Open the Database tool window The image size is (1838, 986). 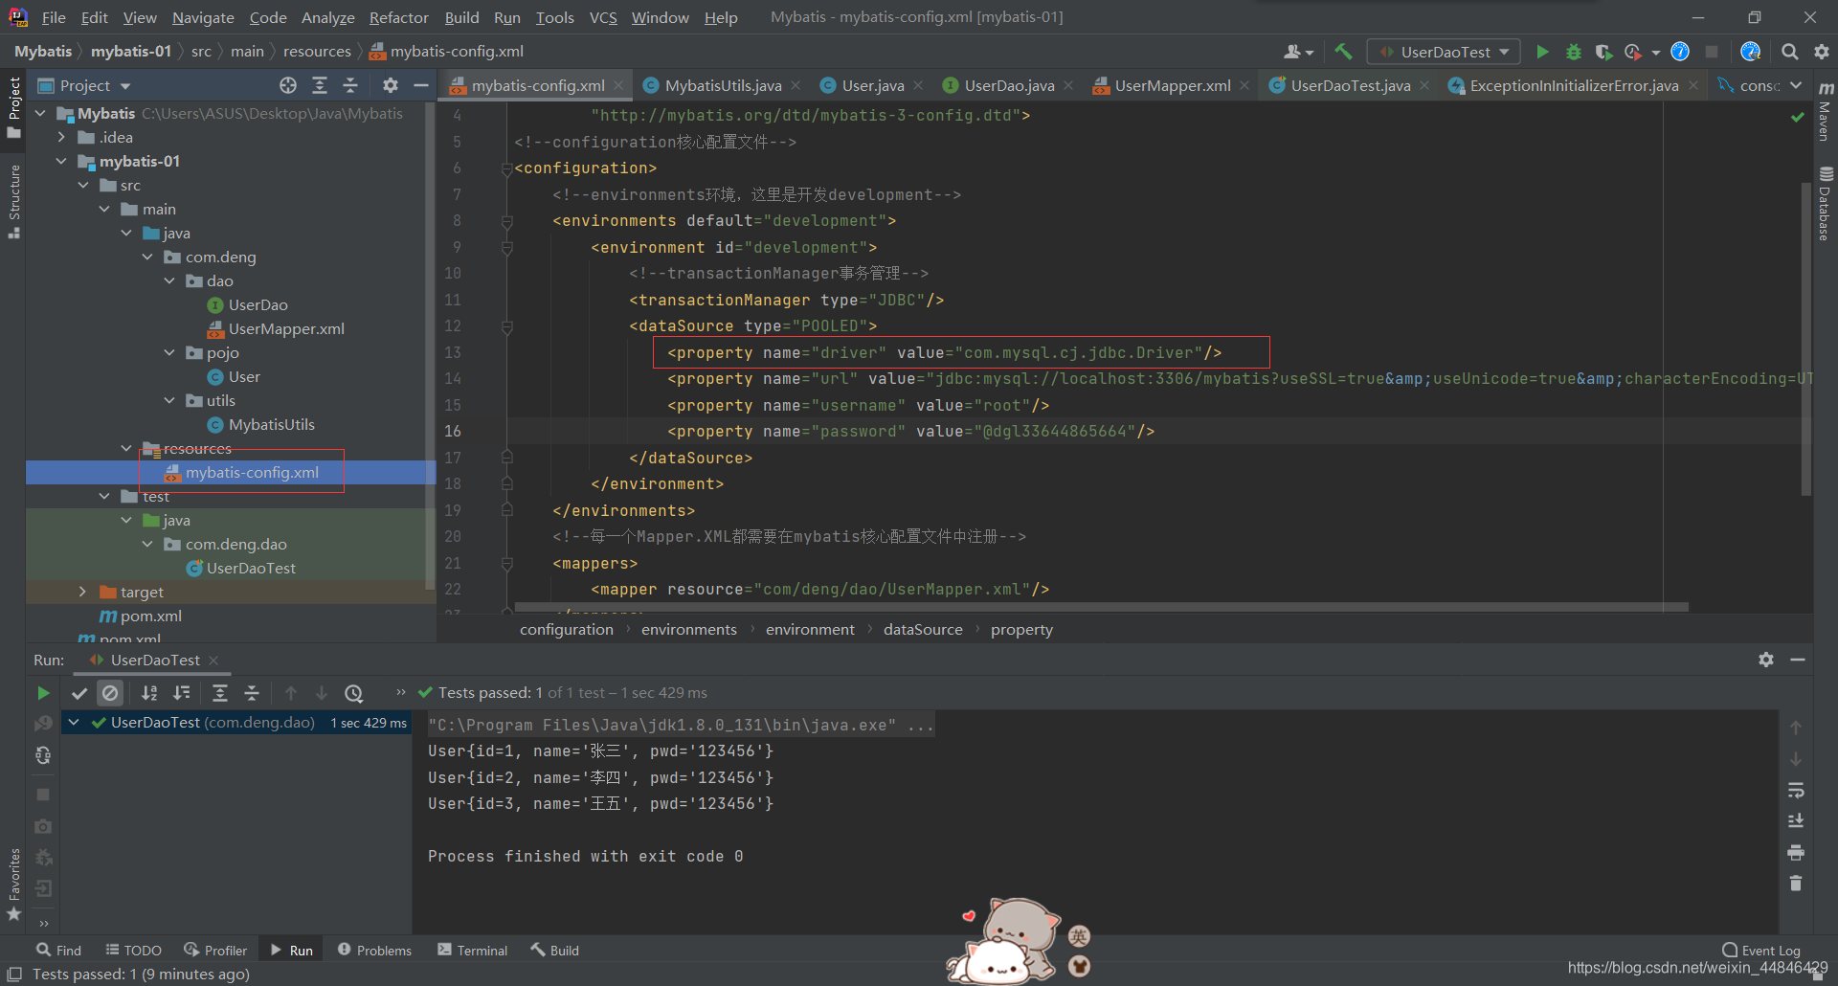pos(1826,204)
